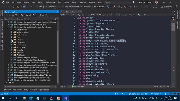Click the editor vertical scrollbar thumb
180x101 pixels.
(x=173, y=27)
